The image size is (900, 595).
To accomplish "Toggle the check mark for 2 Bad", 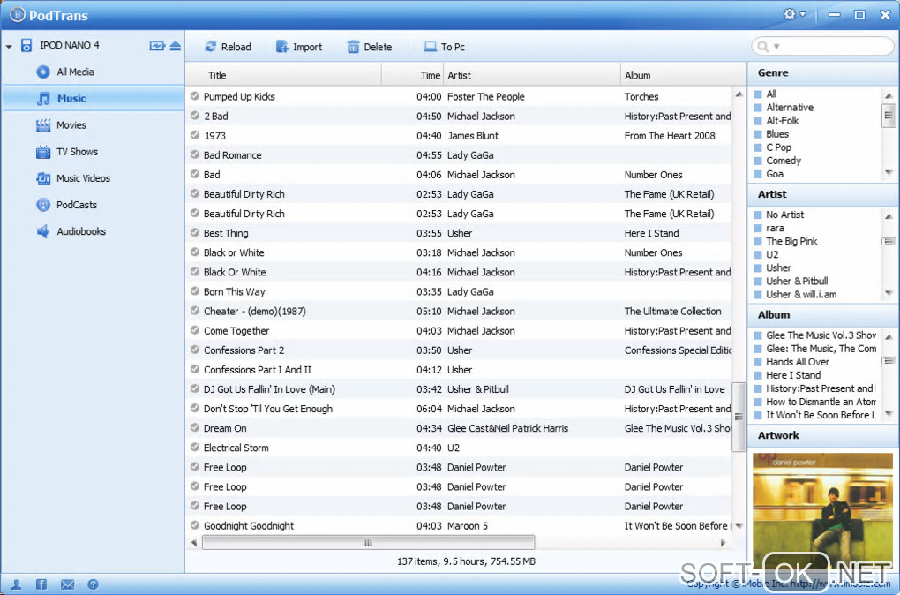I will click(195, 116).
